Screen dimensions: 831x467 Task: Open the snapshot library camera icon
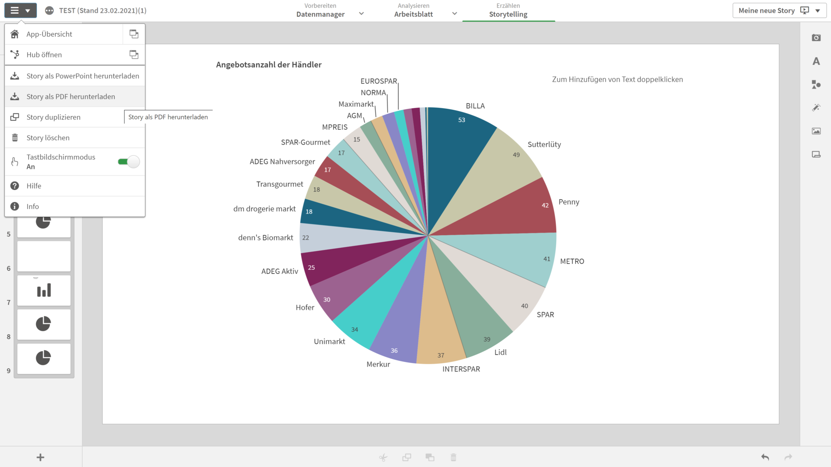816,38
